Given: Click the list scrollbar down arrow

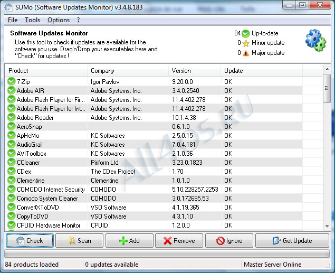Looking at the screenshot, I should pyautogui.click(x=327, y=226).
